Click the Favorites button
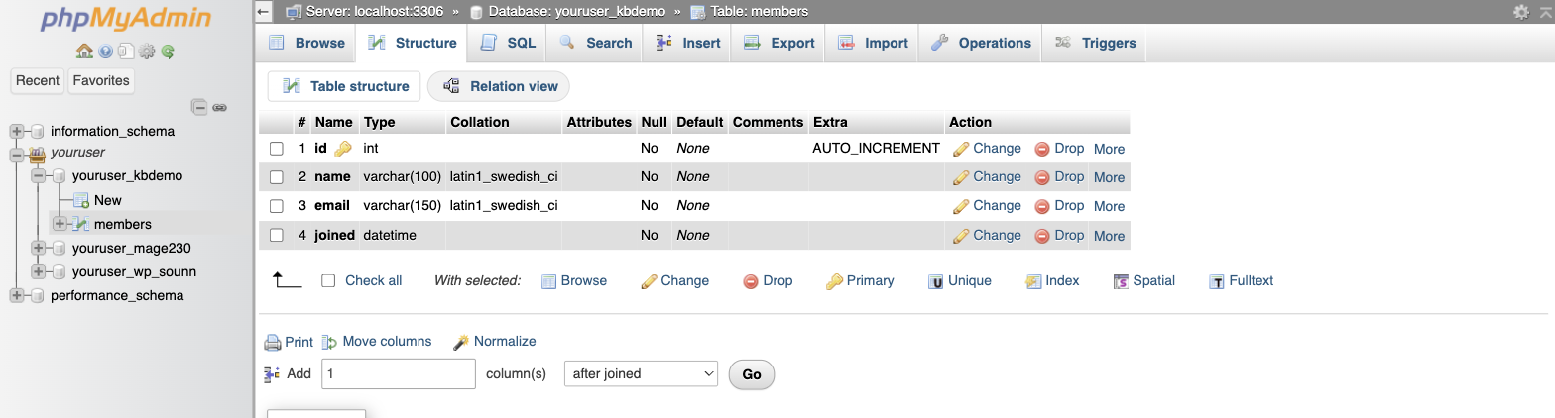The width and height of the screenshot is (1555, 418). 101,80
